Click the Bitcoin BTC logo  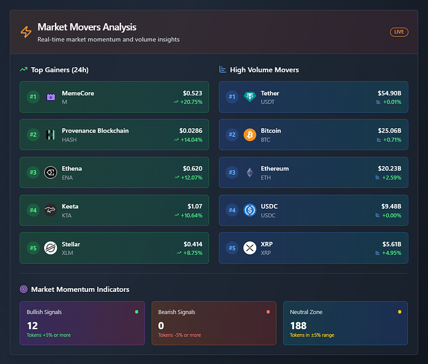[x=249, y=135]
